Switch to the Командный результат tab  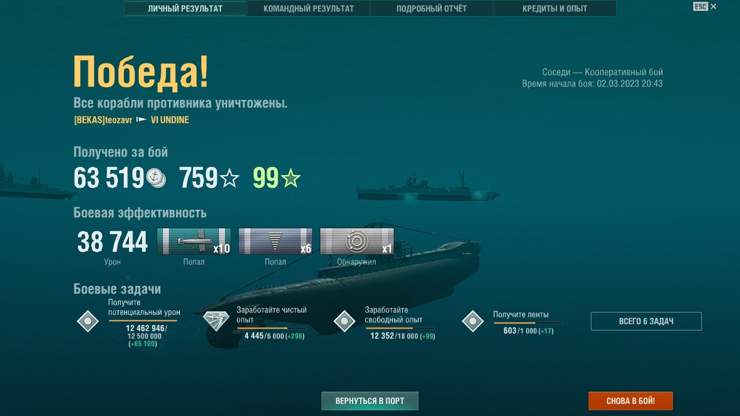309,9
